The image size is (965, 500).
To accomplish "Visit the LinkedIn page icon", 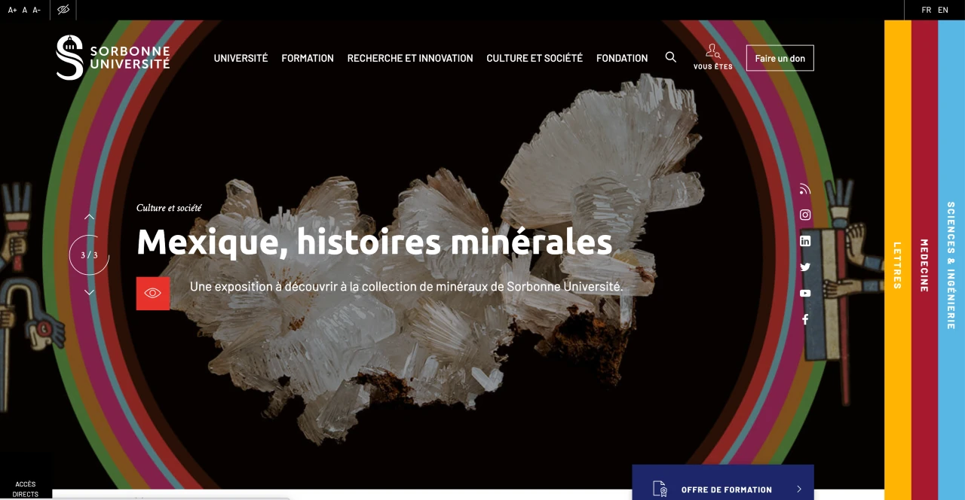I will 805,241.
